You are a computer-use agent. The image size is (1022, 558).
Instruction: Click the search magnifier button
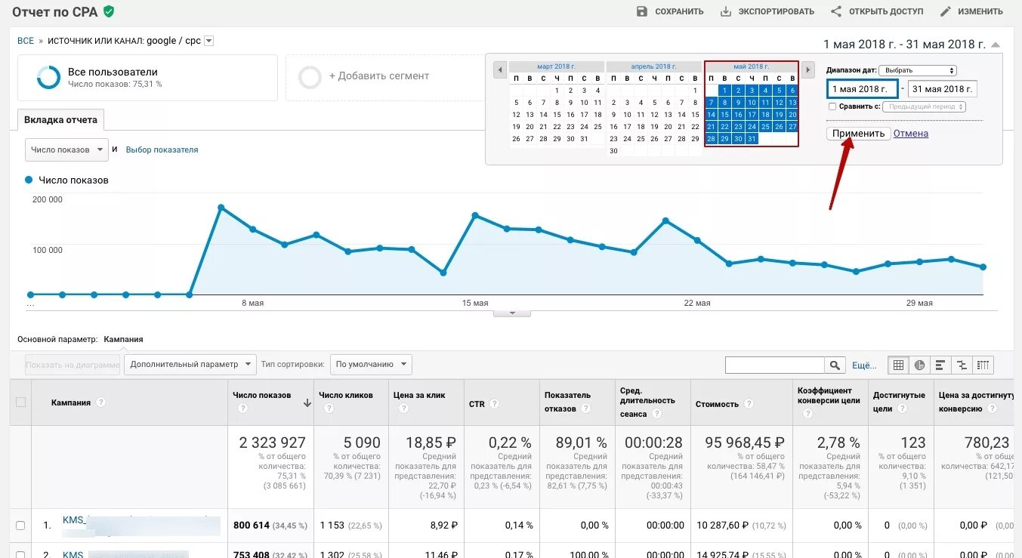[835, 365]
